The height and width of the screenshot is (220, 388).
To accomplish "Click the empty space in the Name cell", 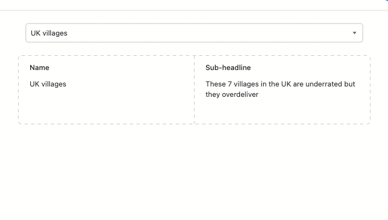I will pyautogui.click(x=106, y=106).
